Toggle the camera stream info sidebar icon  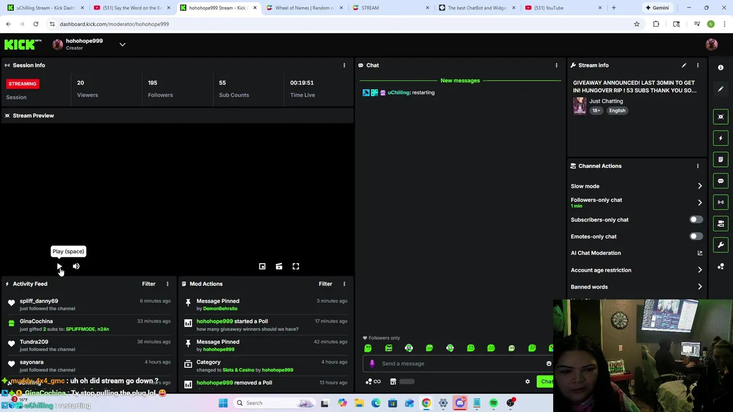[x=721, y=224]
